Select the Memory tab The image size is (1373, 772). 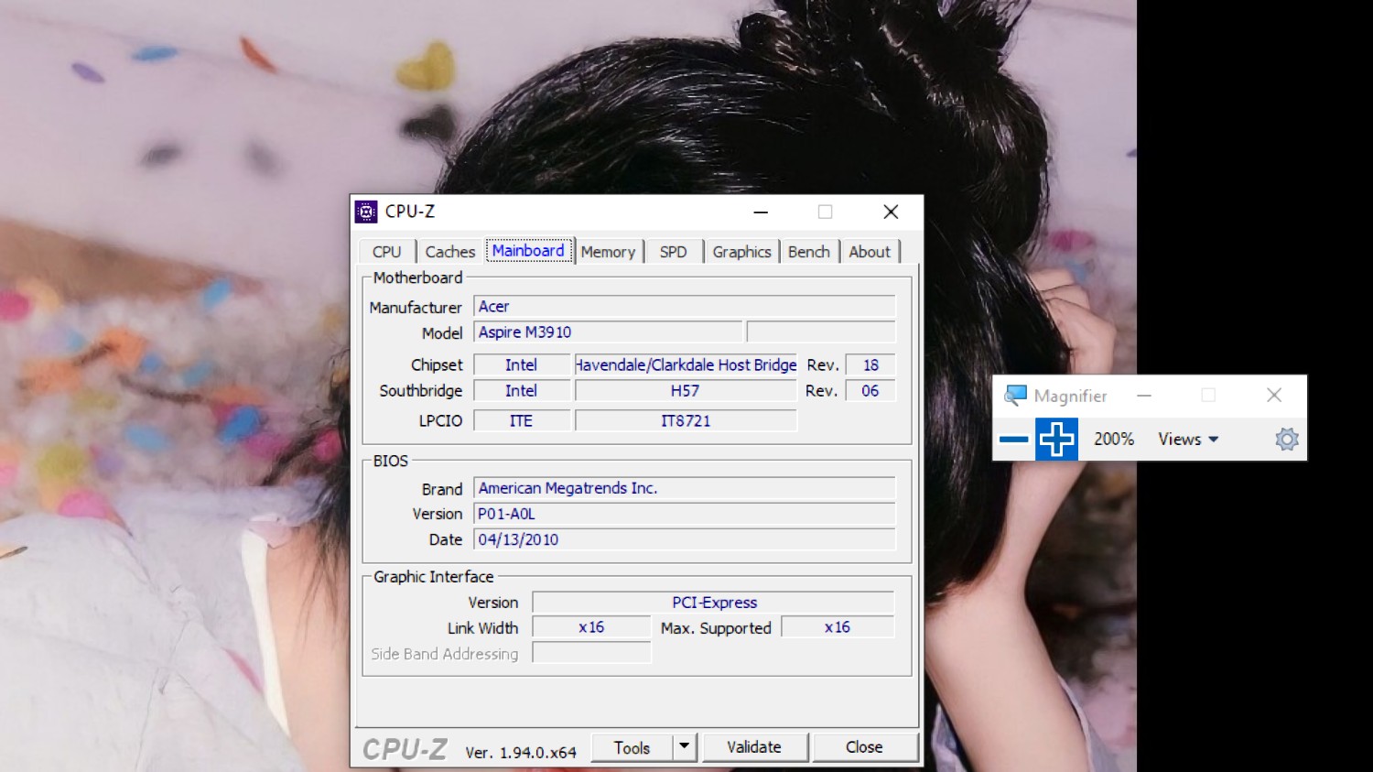[x=608, y=252]
